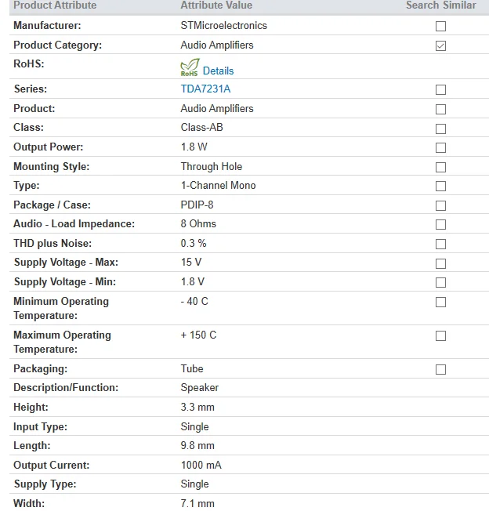This screenshot has width=489, height=511.
Task: Click the Supply Type label
Action: pyautogui.click(x=45, y=484)
